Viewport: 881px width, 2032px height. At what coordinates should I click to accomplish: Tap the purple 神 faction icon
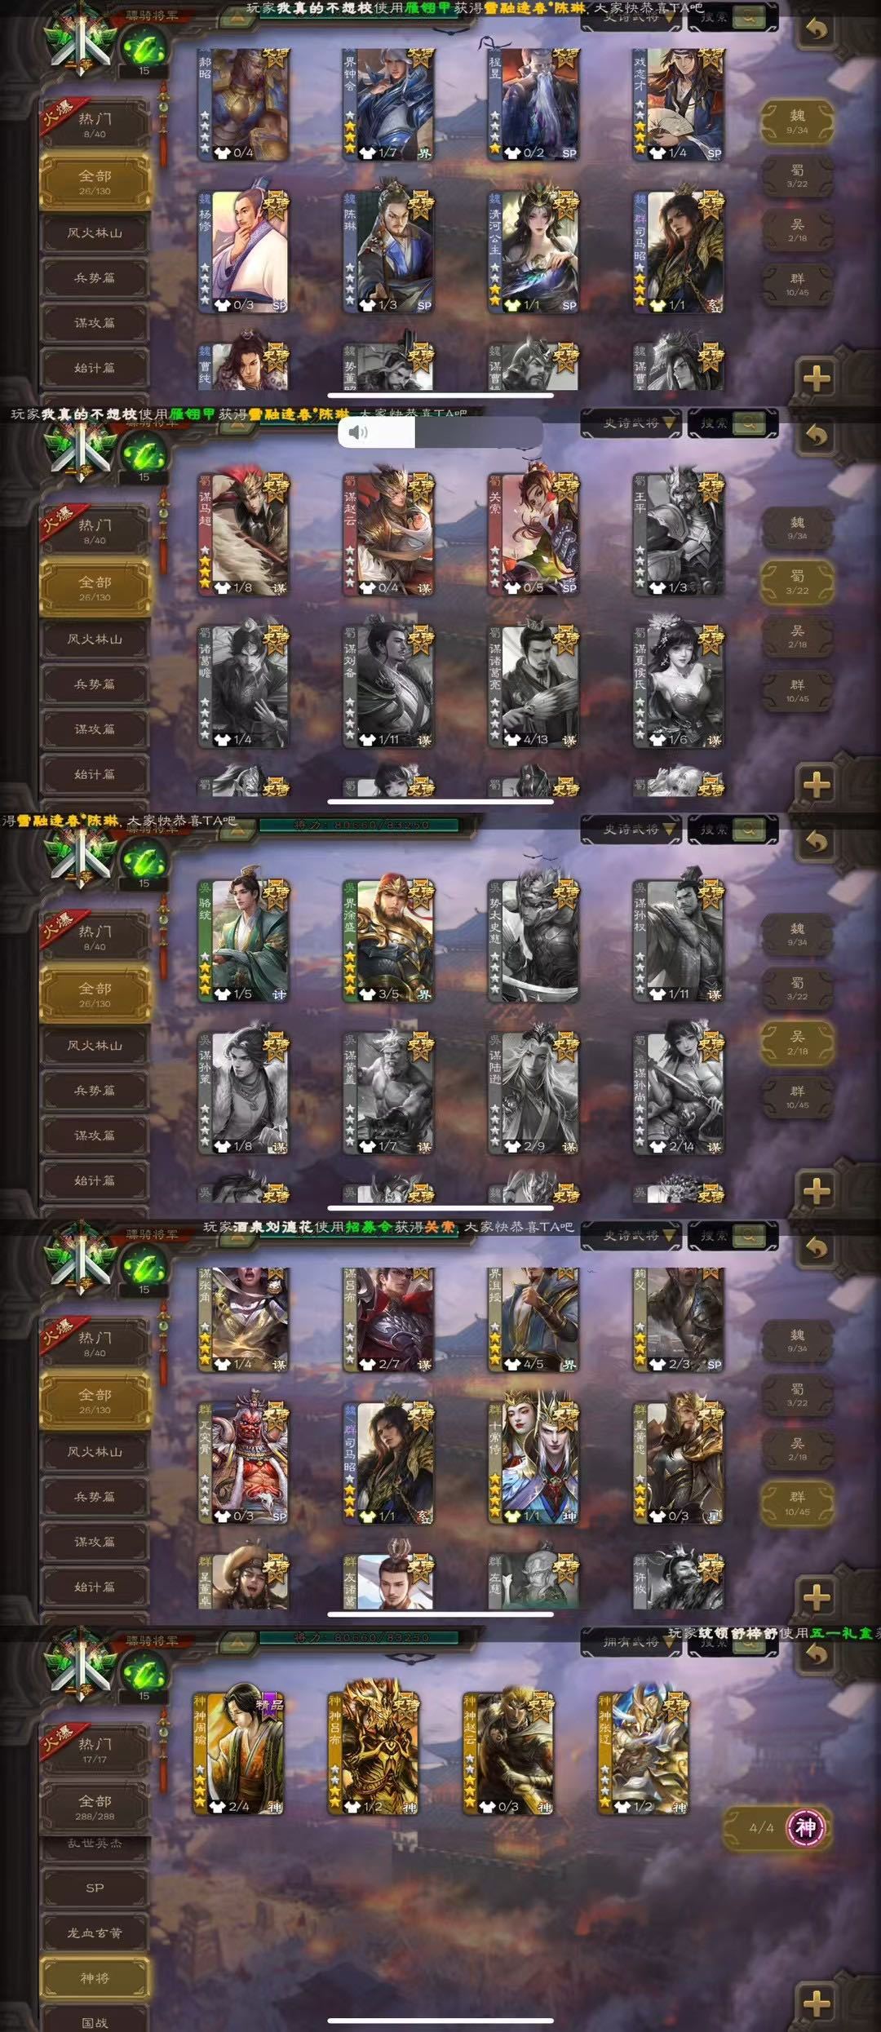point(805,1828)
